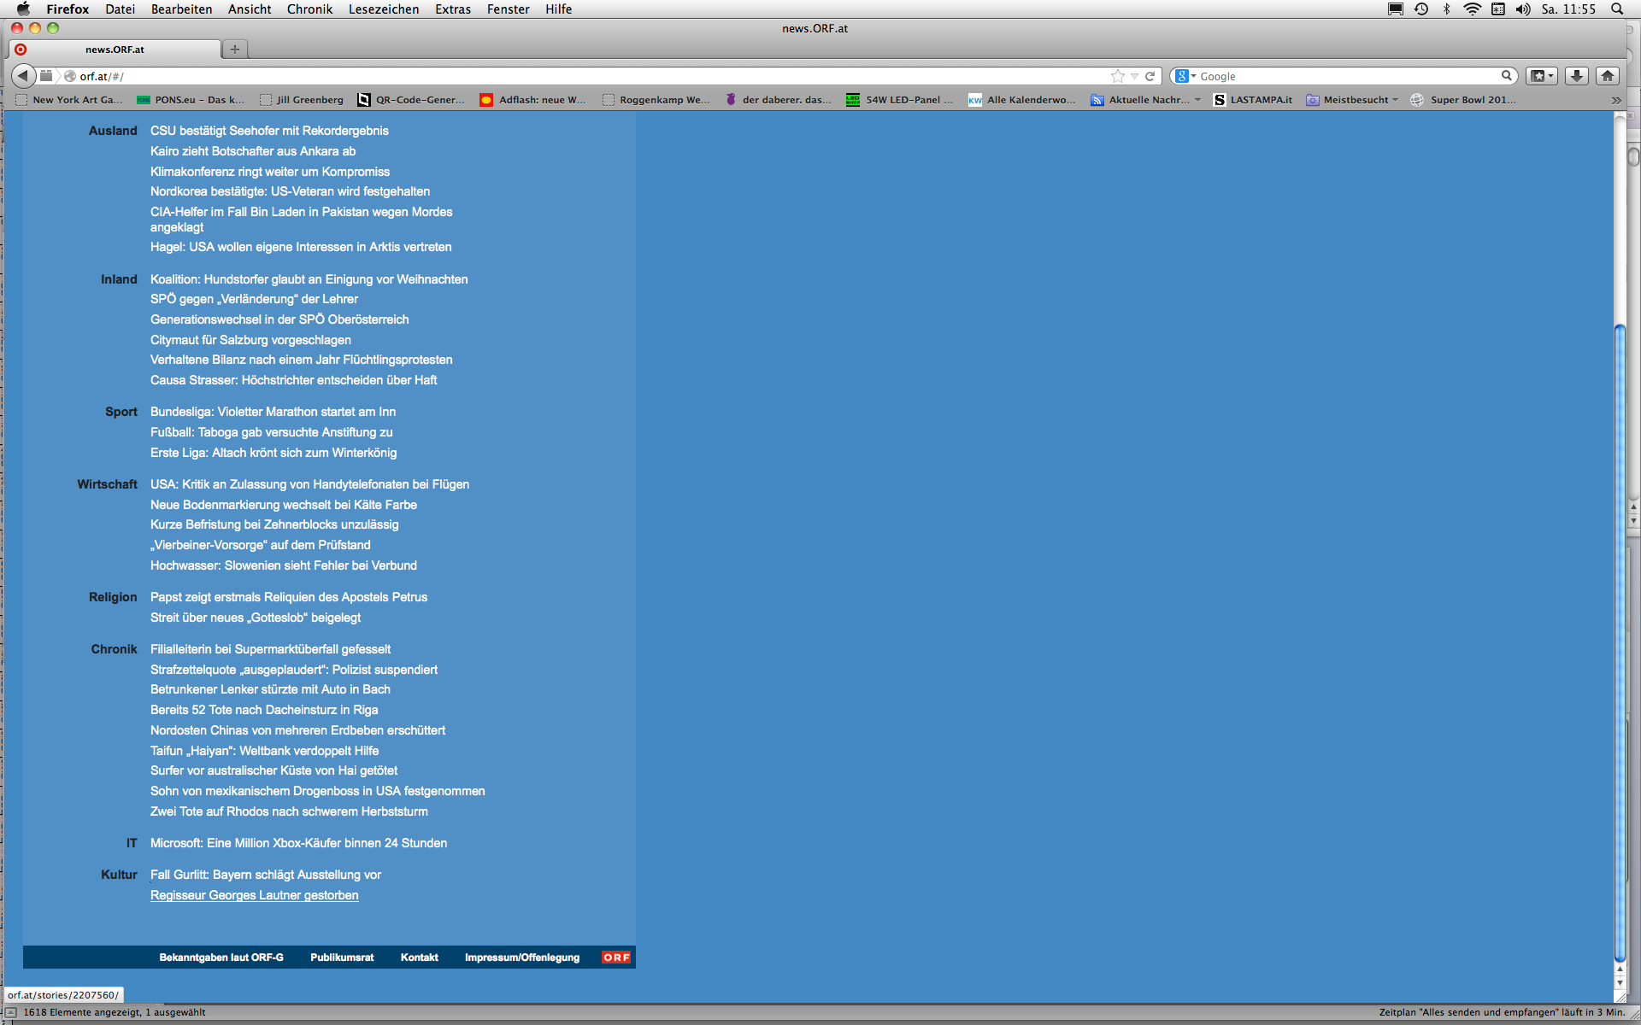Select the news.ORF.at tab

[x=115, y=50]
